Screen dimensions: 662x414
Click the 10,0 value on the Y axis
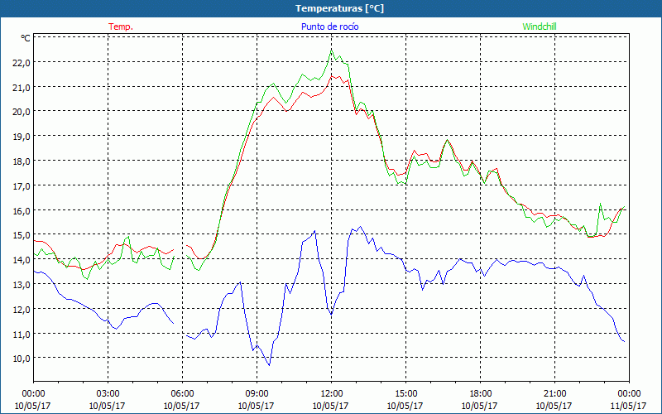point(23,359)
